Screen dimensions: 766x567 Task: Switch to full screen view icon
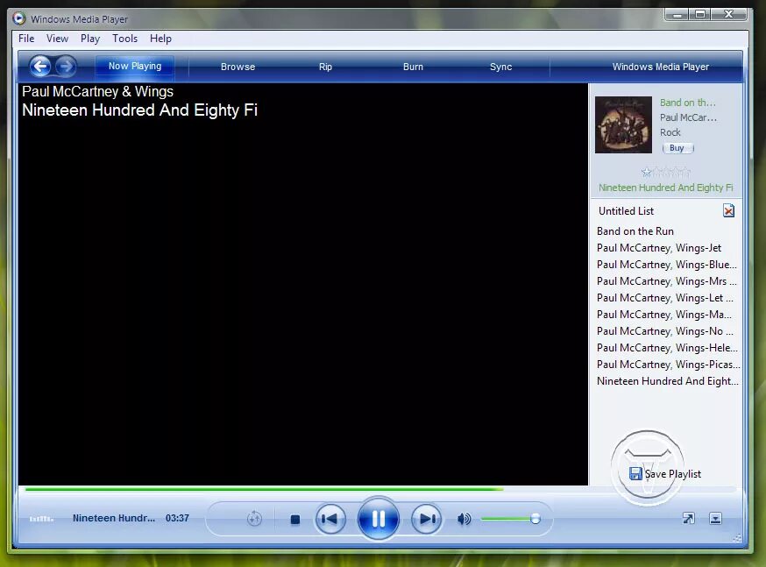pyautogui.click(x=688, y=518)
